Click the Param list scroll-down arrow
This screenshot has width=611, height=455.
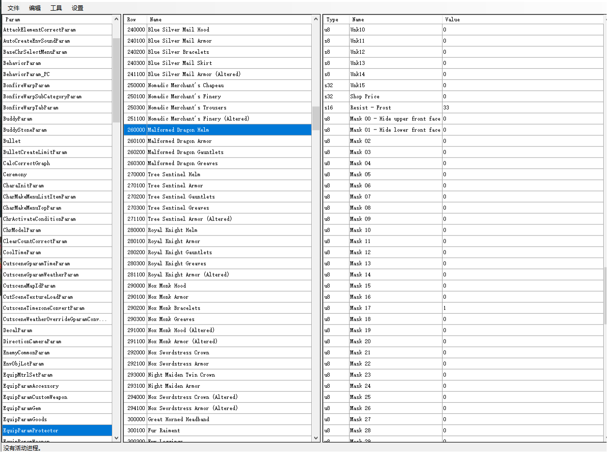[116, 438]
